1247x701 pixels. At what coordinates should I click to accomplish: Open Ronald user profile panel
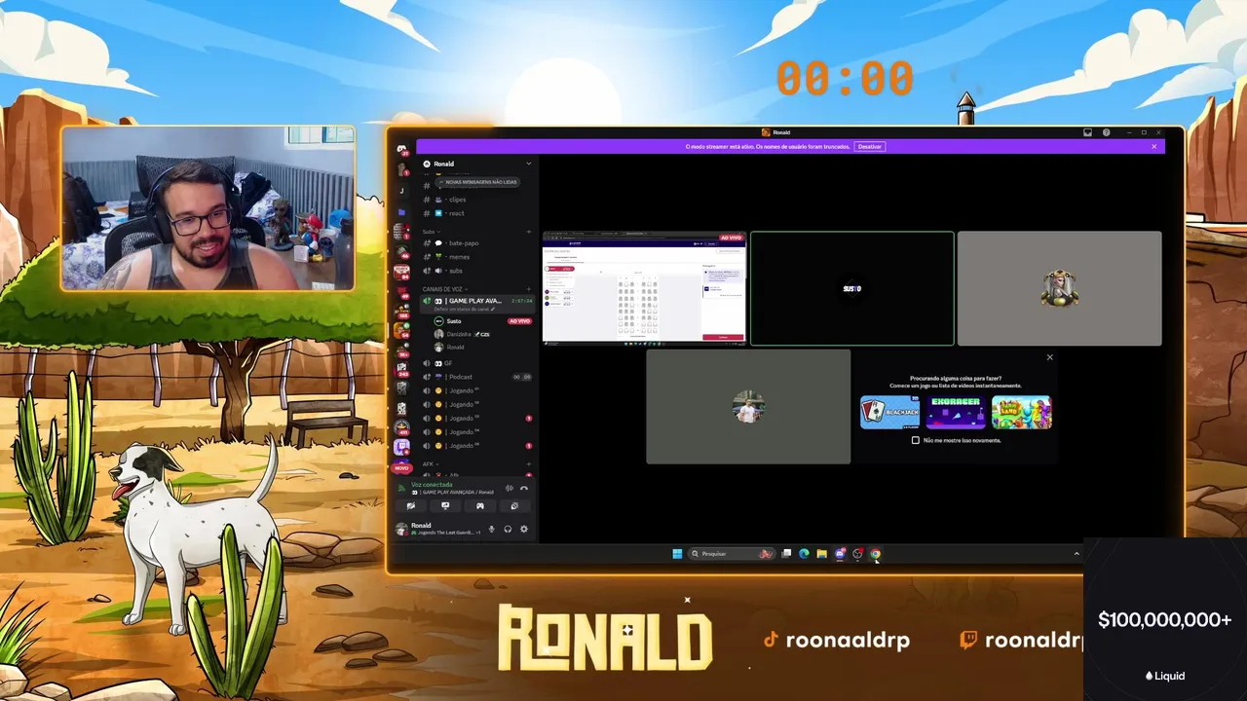click(x=438, y=529)
